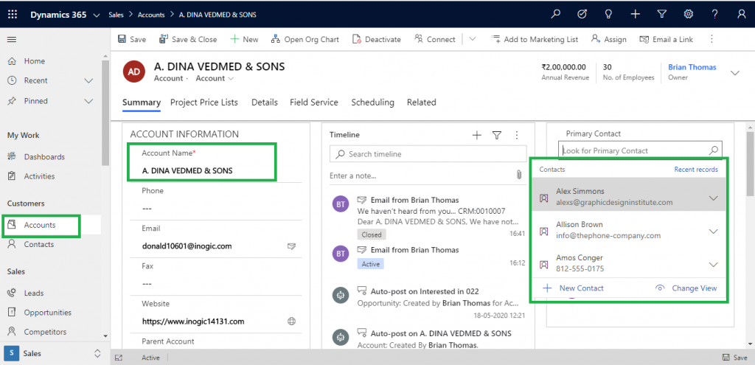
Task: Click the search magnifier in top bar
Action: tap(556, 15)
